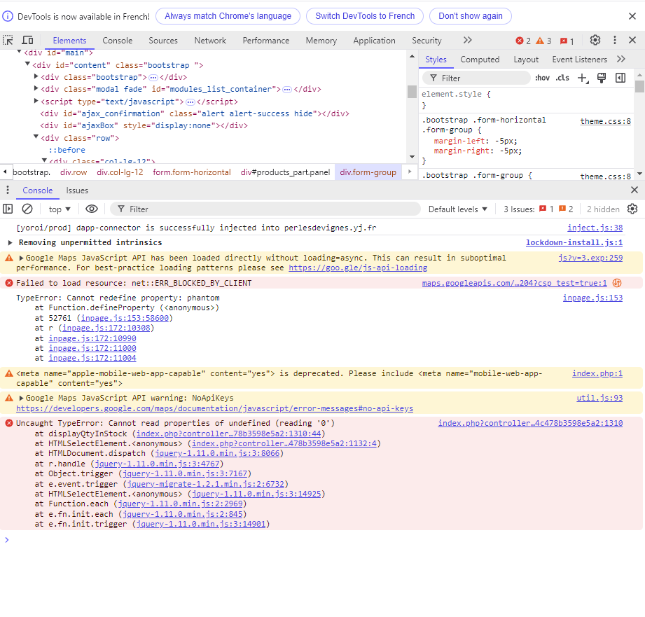Open the inject.js:38 source link
This screenshot has width=645, height=617.
click(595, 228)
